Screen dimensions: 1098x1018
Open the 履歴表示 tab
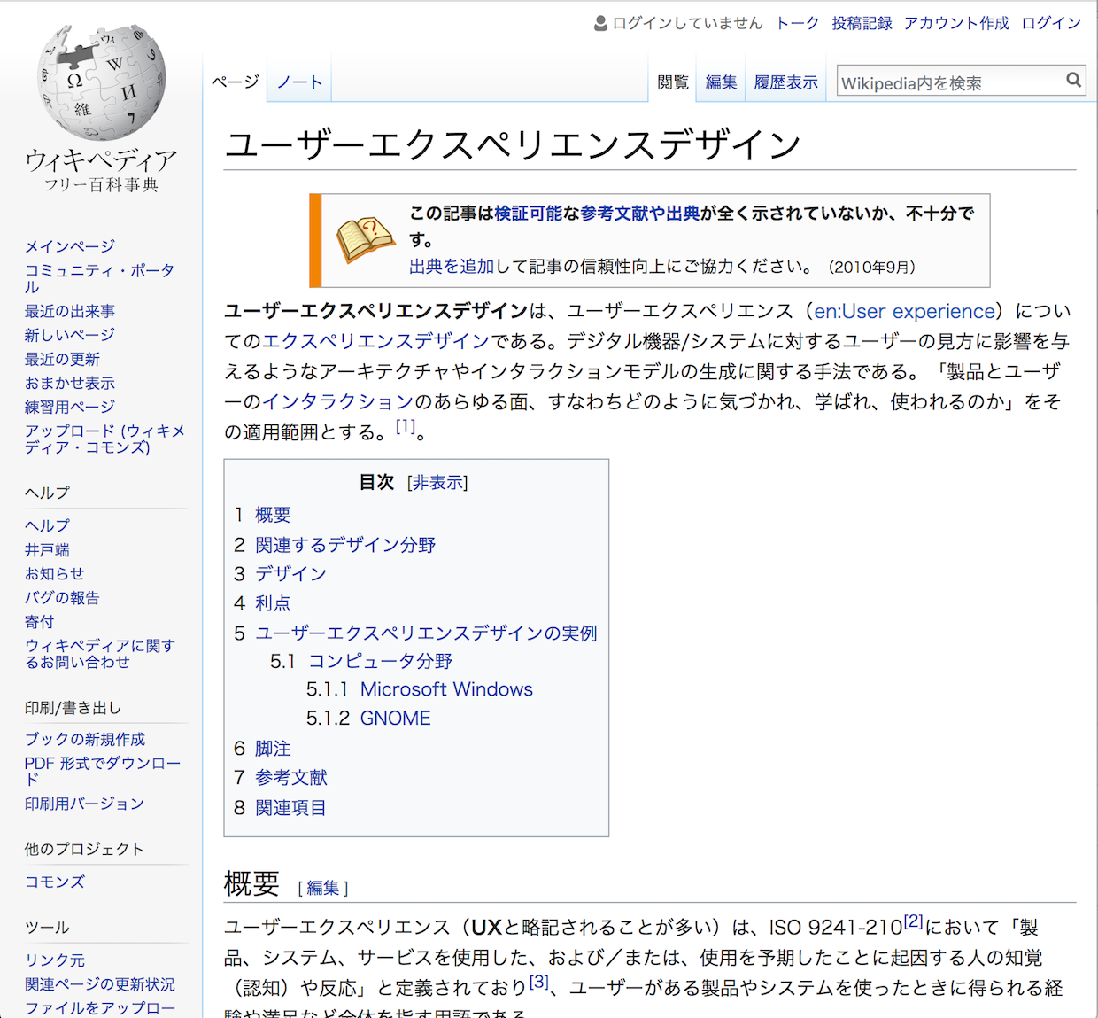[785, 82]
